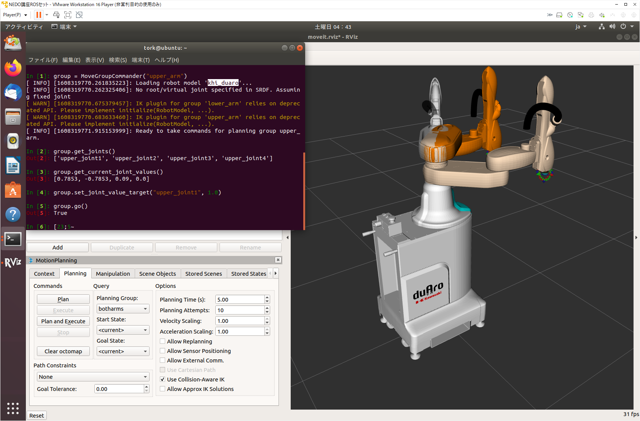Uncheck Use Collision-Aware IK
Image resolution: width=640 pixels, height=421 pixels.
(162, 380)
